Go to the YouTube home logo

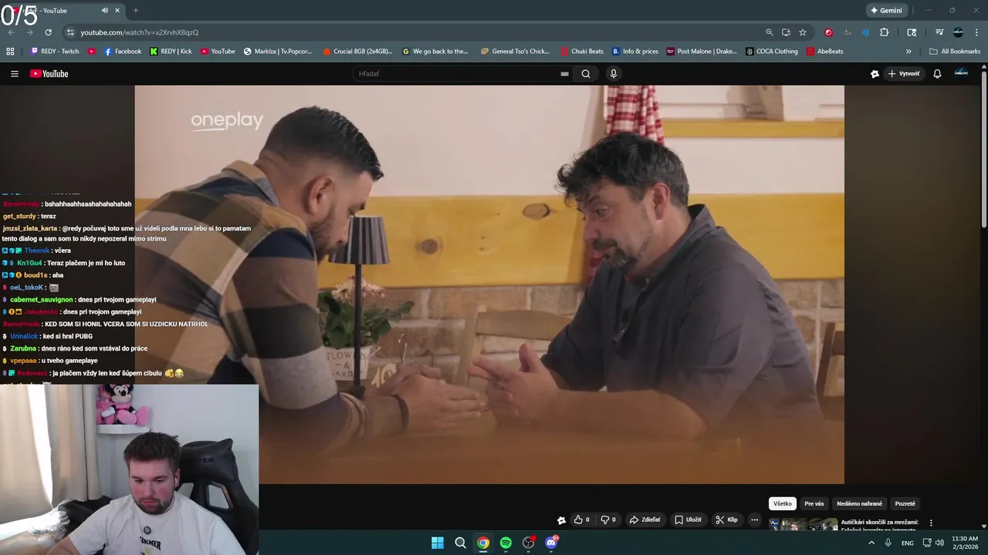pyautogui.click(x=49, y=74)
